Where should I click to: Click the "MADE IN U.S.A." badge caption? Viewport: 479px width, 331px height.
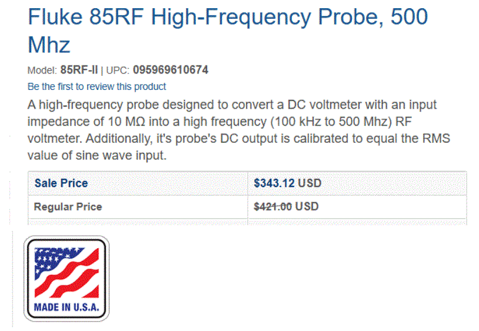pyautogui.click(x=66, y=307)
